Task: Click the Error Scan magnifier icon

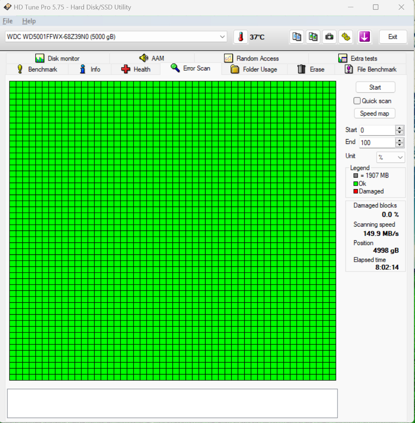Action: pos(175,68)
